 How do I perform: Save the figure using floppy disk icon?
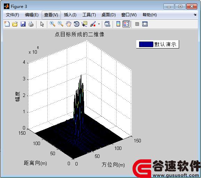23,24
